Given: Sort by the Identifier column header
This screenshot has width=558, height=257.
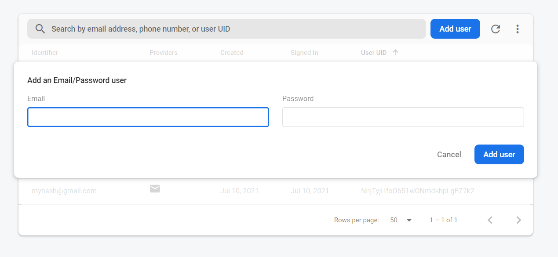Looking at the screenshot, I should (45, 53).
